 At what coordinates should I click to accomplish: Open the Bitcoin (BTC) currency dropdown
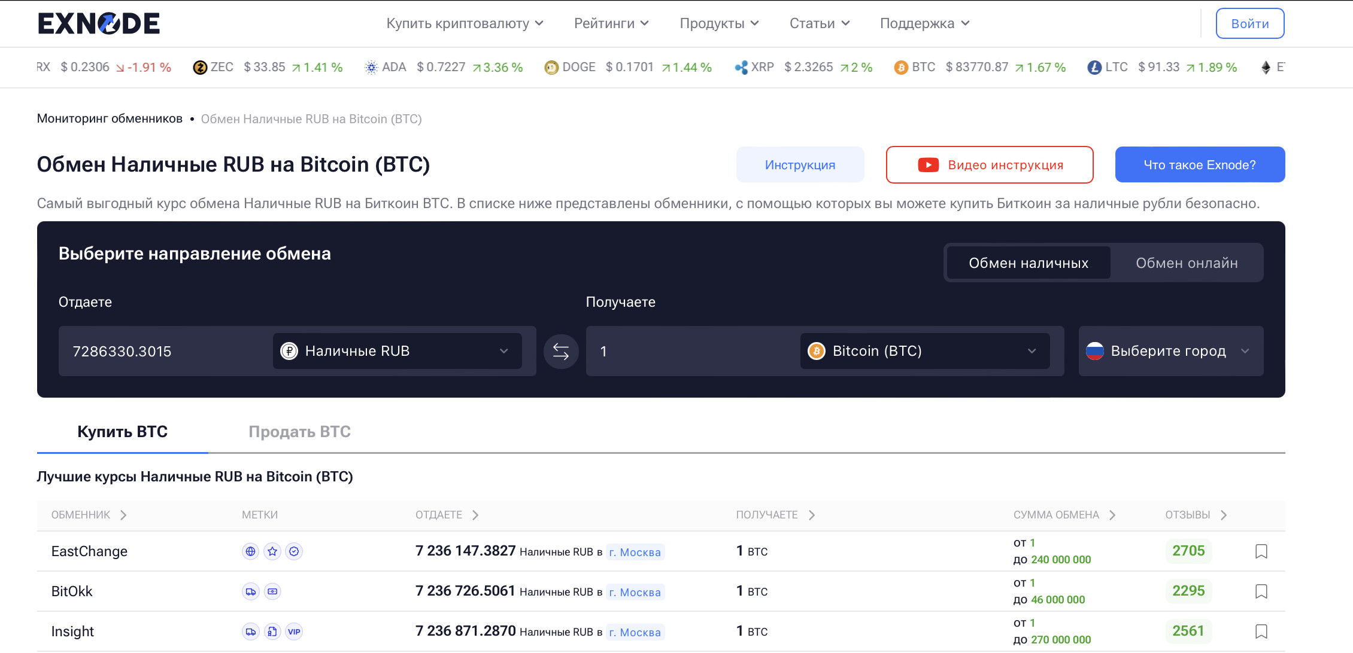(924, 351)
